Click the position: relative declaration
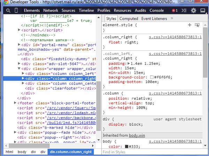This screenshot has height=156, width=209. (130, 99)
